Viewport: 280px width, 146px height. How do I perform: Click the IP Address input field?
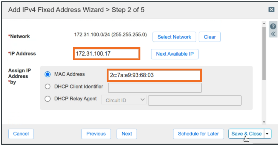point(107,54)
